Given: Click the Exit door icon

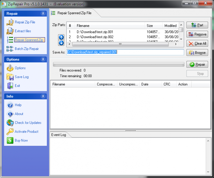Looking at the screenshot, I should pyautogui.click(x=10, y=86).
